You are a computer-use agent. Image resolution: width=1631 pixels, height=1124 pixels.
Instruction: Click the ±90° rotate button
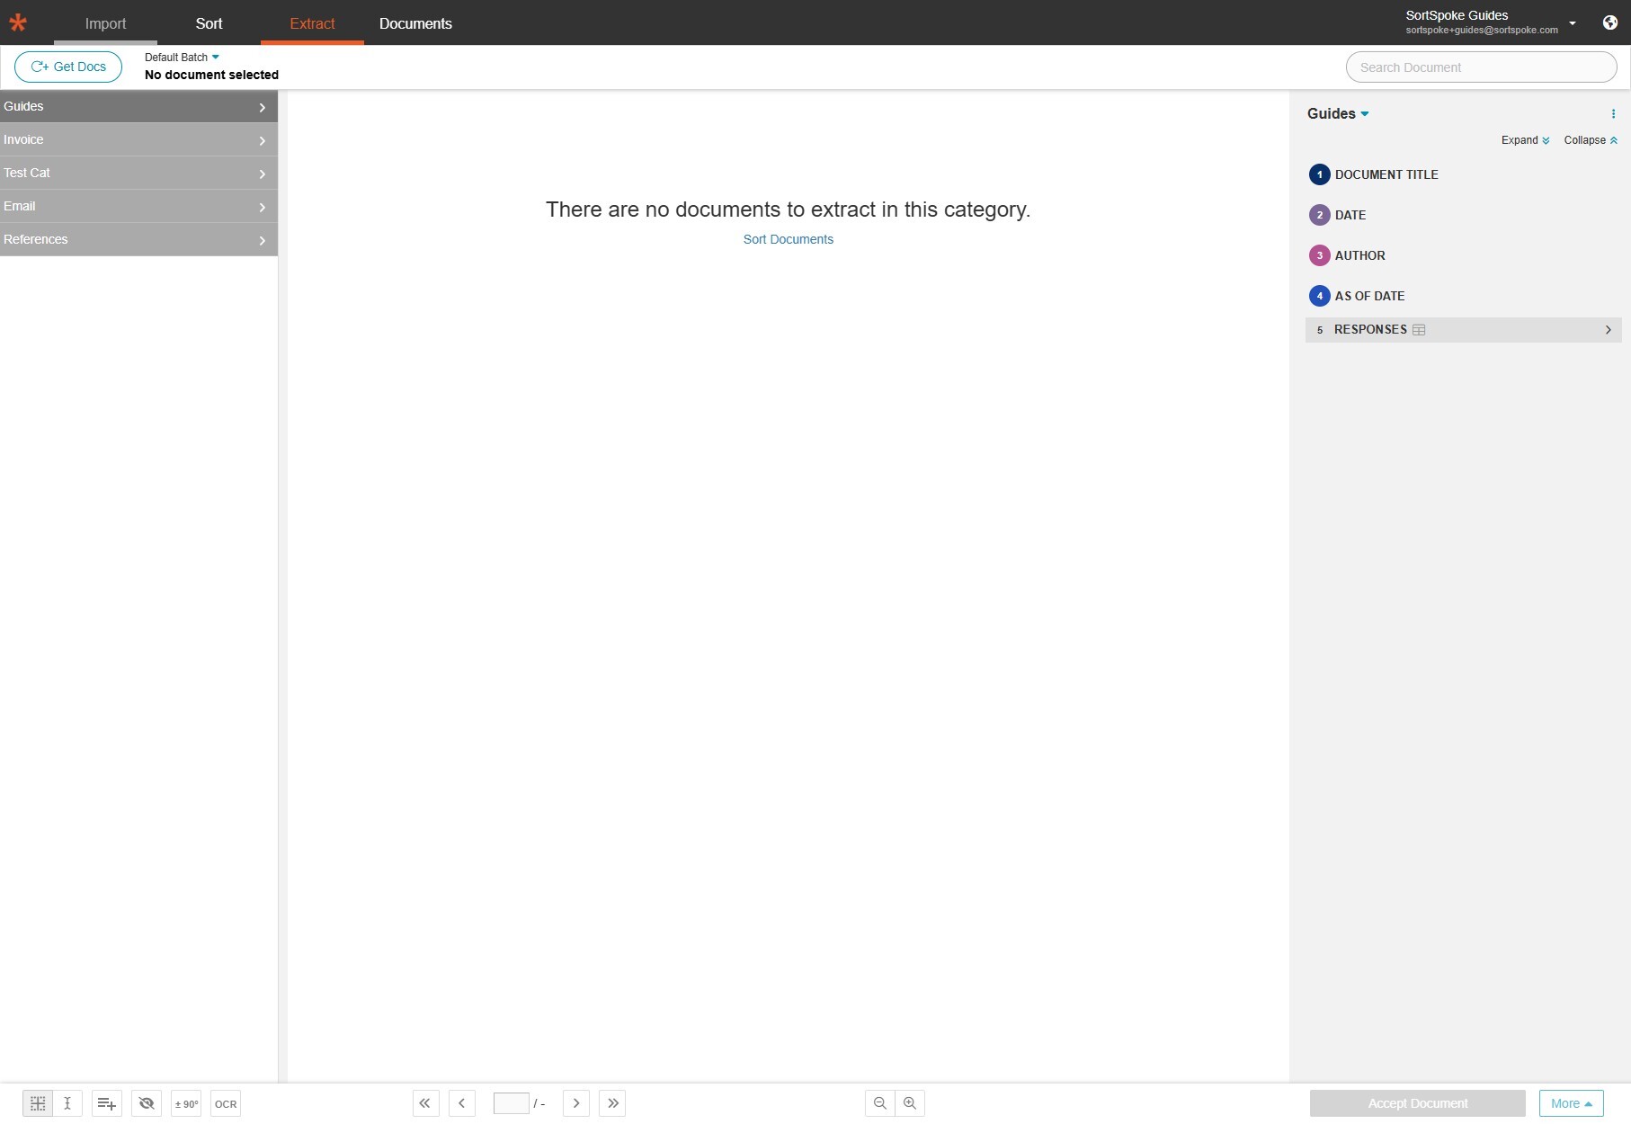click(x=186, y=1103)
